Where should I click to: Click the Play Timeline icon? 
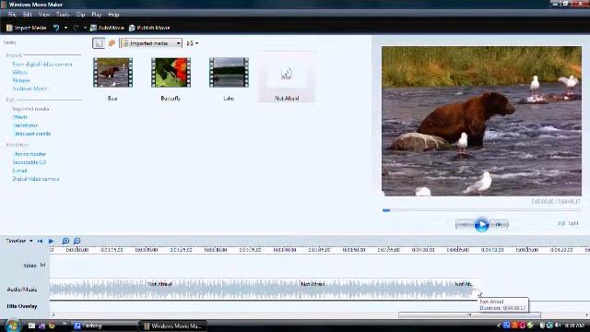[x=52, y=241]
